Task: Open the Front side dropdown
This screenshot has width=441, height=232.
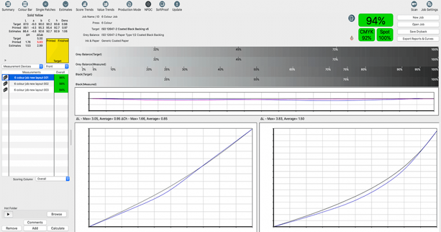Action: 57,67
